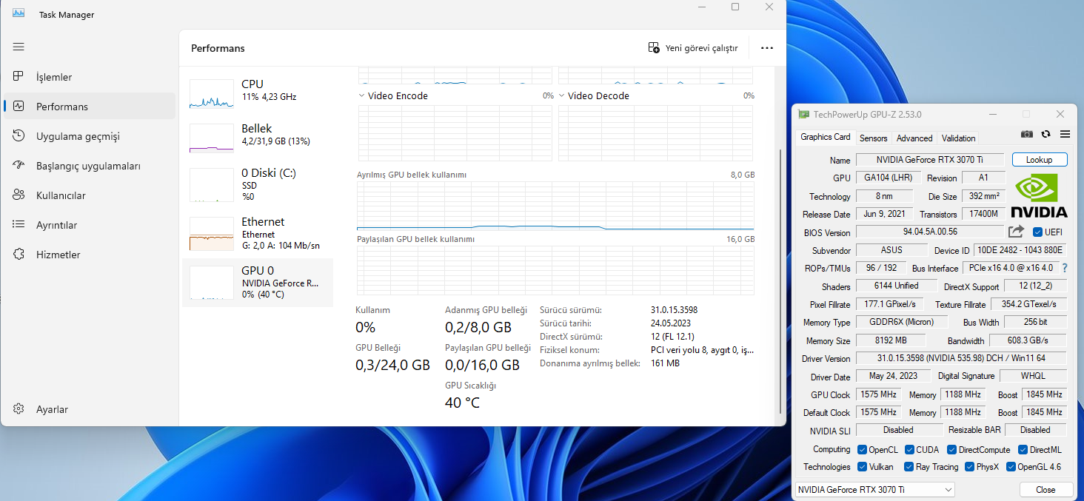Open the three-dot more options menu
Screen dimensions: 1084x501
767,48
